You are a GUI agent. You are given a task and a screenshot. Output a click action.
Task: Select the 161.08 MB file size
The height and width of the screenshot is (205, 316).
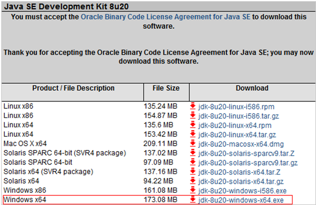pos(160,190)
